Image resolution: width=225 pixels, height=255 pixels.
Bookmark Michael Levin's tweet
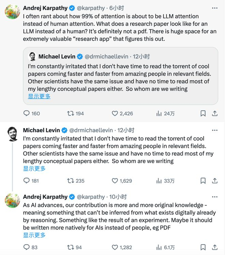point(203,181)
